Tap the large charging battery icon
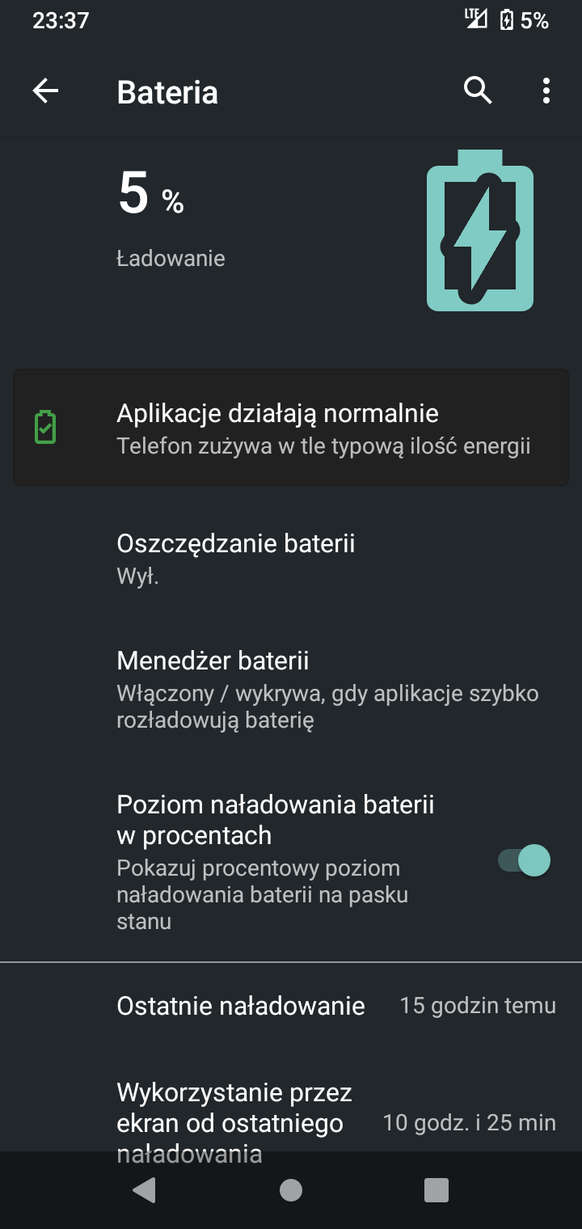The image size is (582, 1229). tap(480, 230)
